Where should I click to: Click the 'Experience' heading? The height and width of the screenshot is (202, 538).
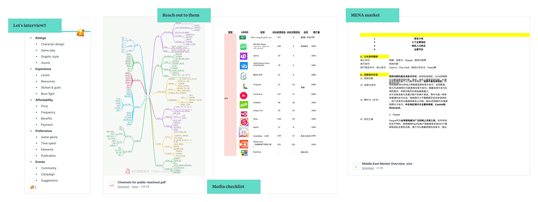(x=43, y=69)
